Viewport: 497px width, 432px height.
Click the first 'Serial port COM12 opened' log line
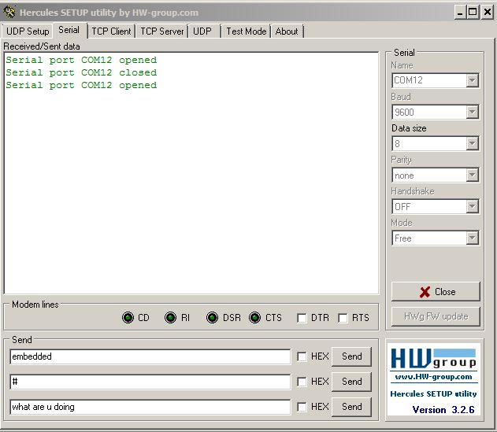click(81, 60)
